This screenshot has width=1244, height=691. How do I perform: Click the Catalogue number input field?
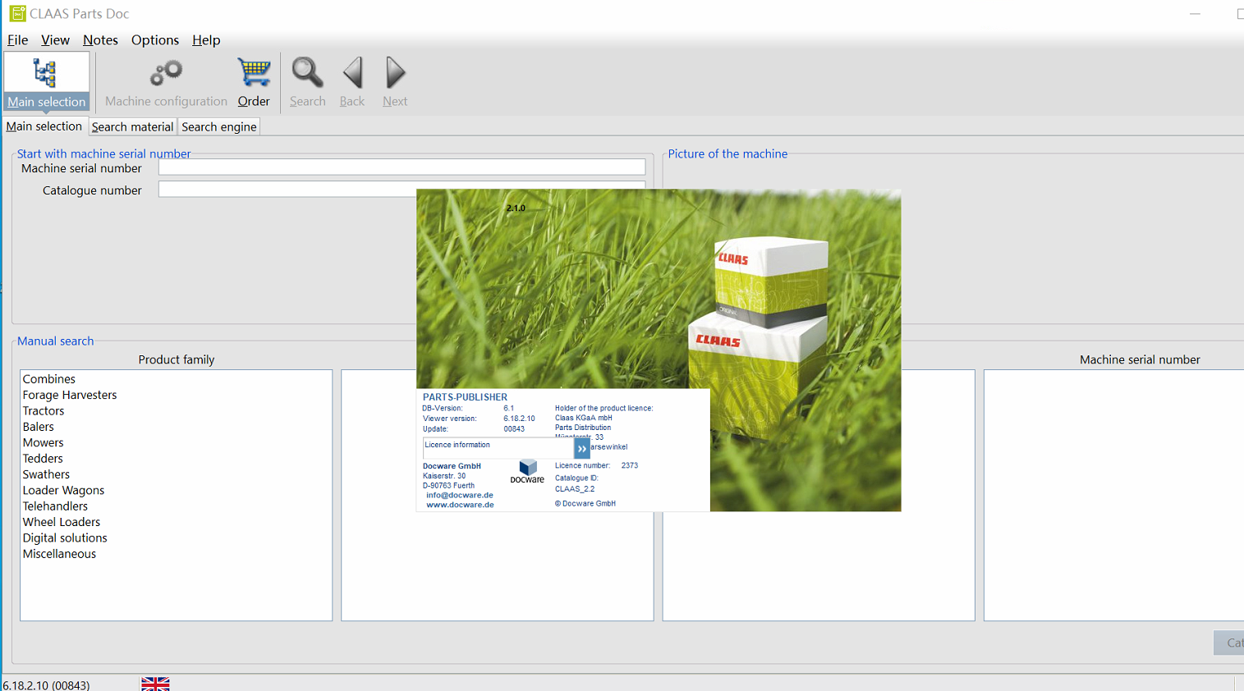[287, 190]
